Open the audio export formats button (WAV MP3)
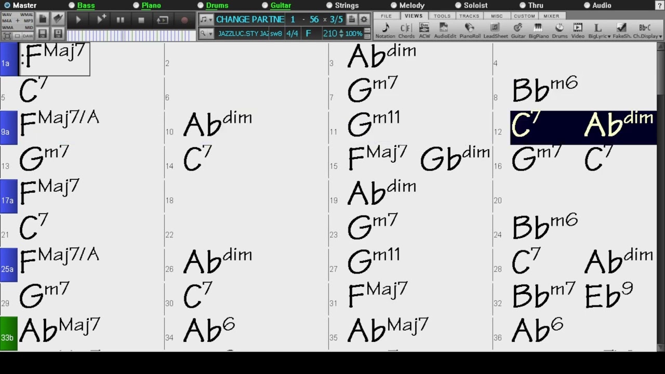Viewport: 665px width, 374px height. tap(18, 21)
